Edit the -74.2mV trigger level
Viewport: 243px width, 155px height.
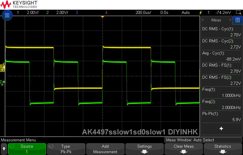(x=223, y=12)
